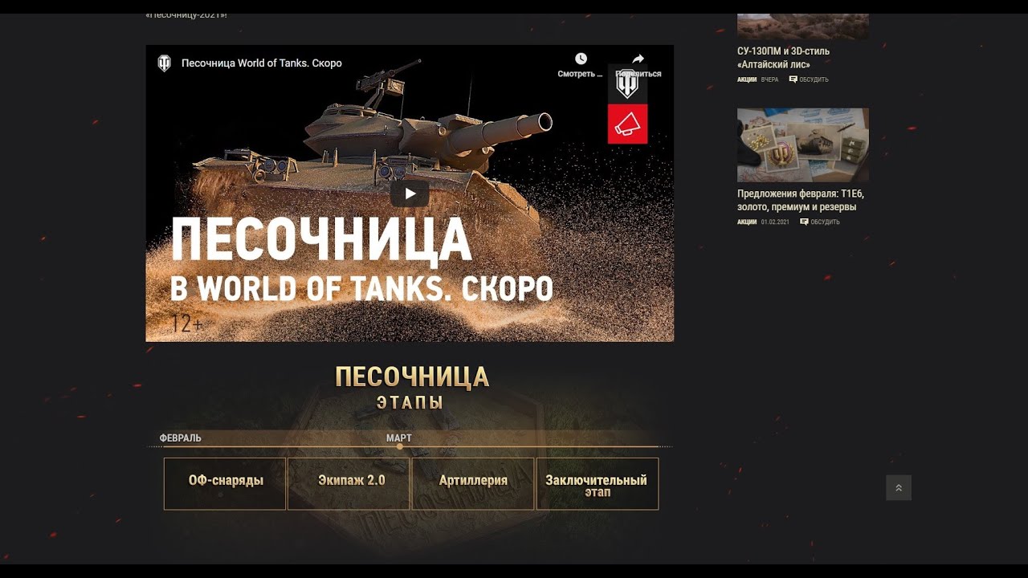Click the АКЦИИ tag dated 01.02.2021
Image resolution: width=1028 pixels, height=578 pixels.
[x=747, y=222]
